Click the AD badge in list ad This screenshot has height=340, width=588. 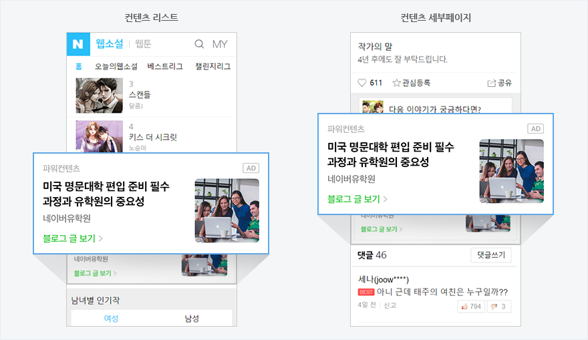(x=251, y=168)
